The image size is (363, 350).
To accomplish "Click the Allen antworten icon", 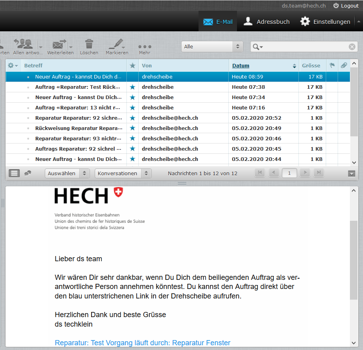I will click(x=23, y=44).
